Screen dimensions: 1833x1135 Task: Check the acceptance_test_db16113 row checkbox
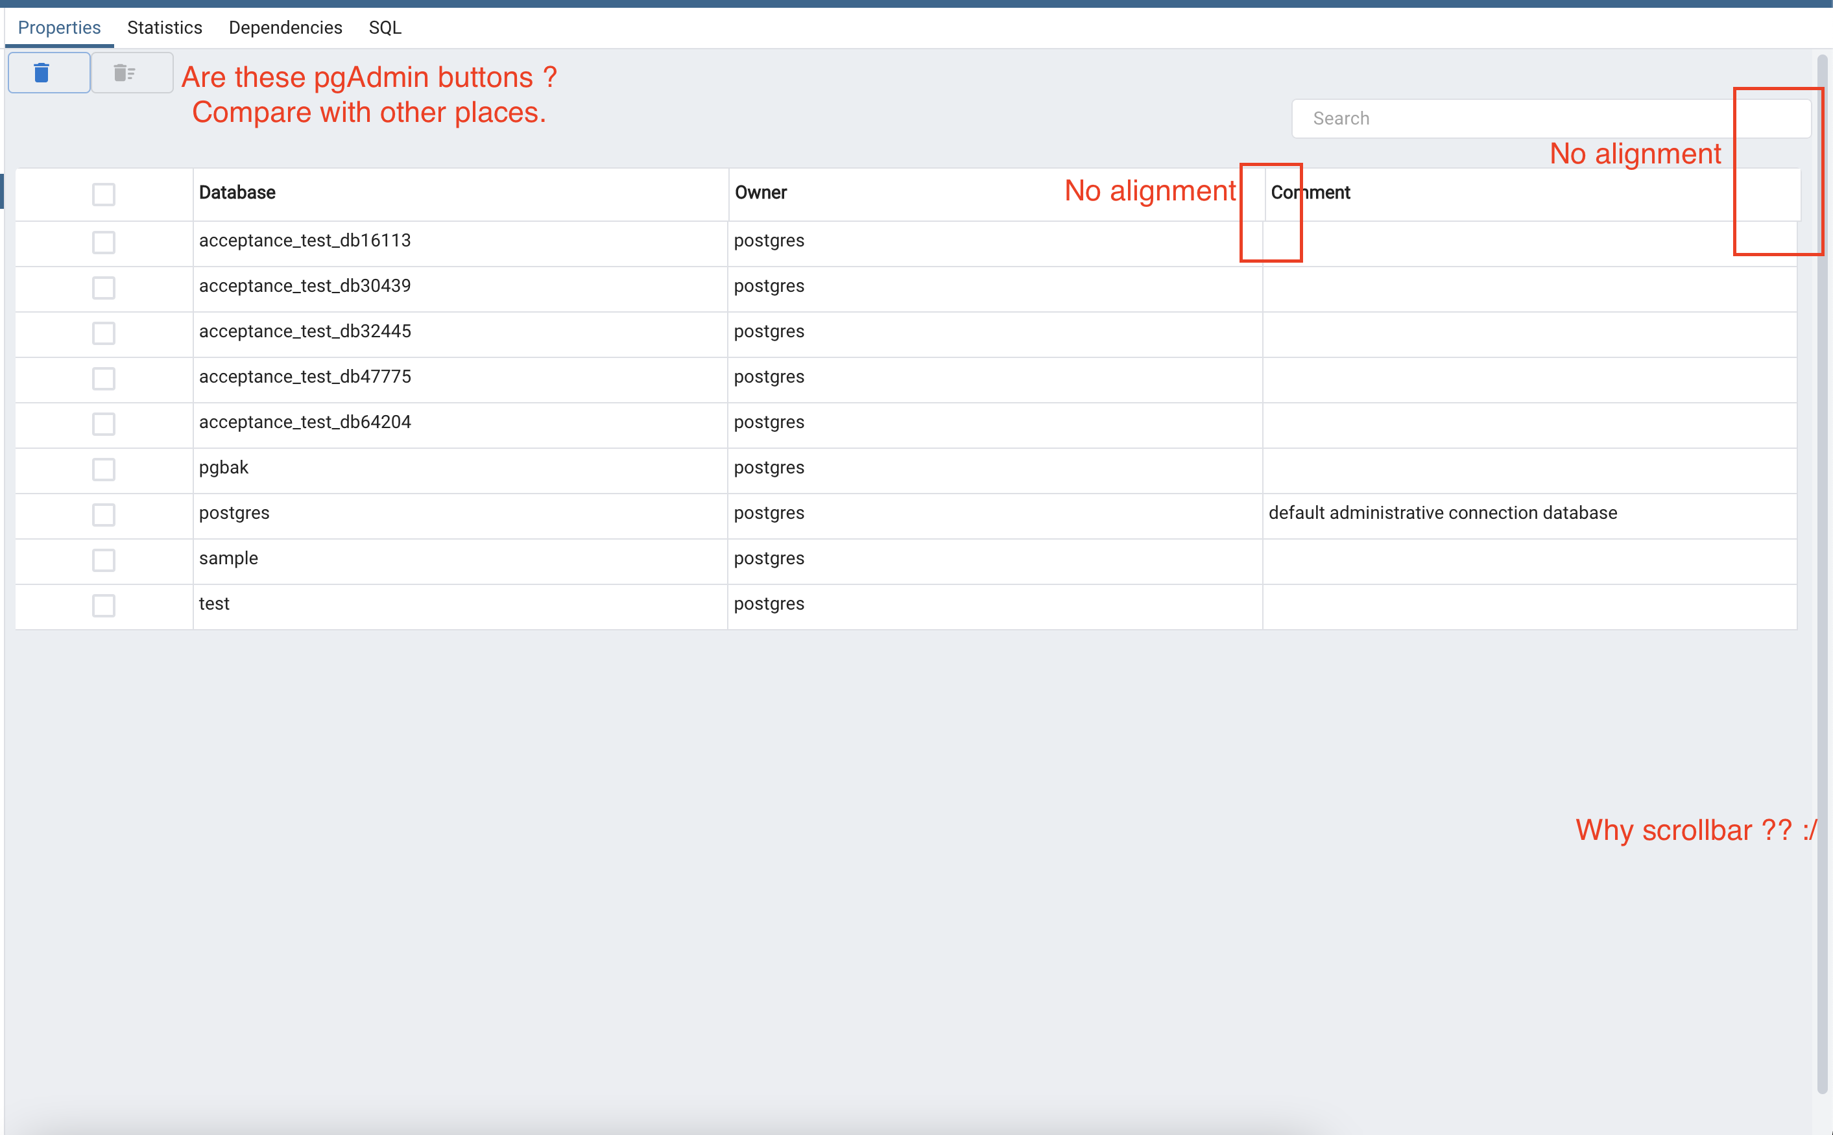[x=104, y=243]
